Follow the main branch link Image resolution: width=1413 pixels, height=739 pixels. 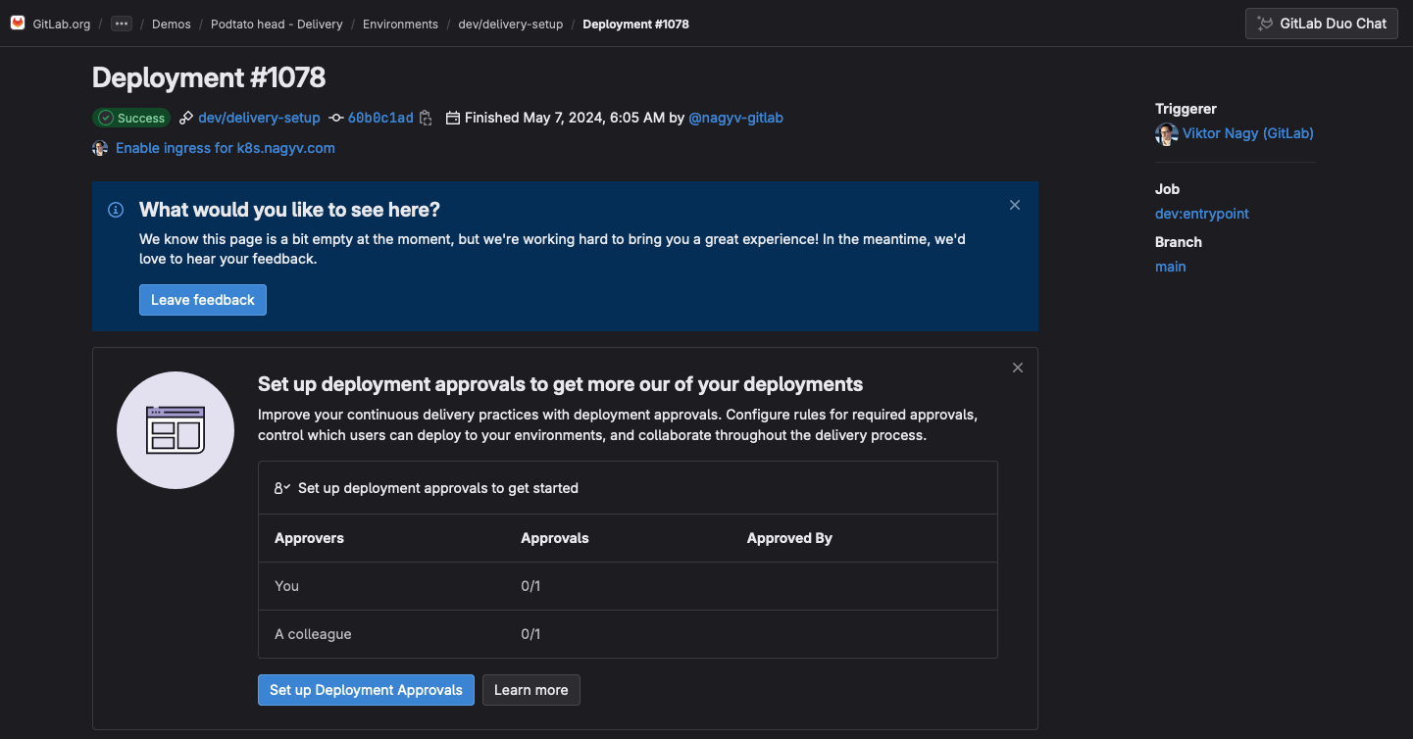click(1170, 266)
